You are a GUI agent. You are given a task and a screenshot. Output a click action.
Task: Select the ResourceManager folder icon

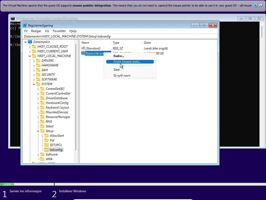(42, 117)
